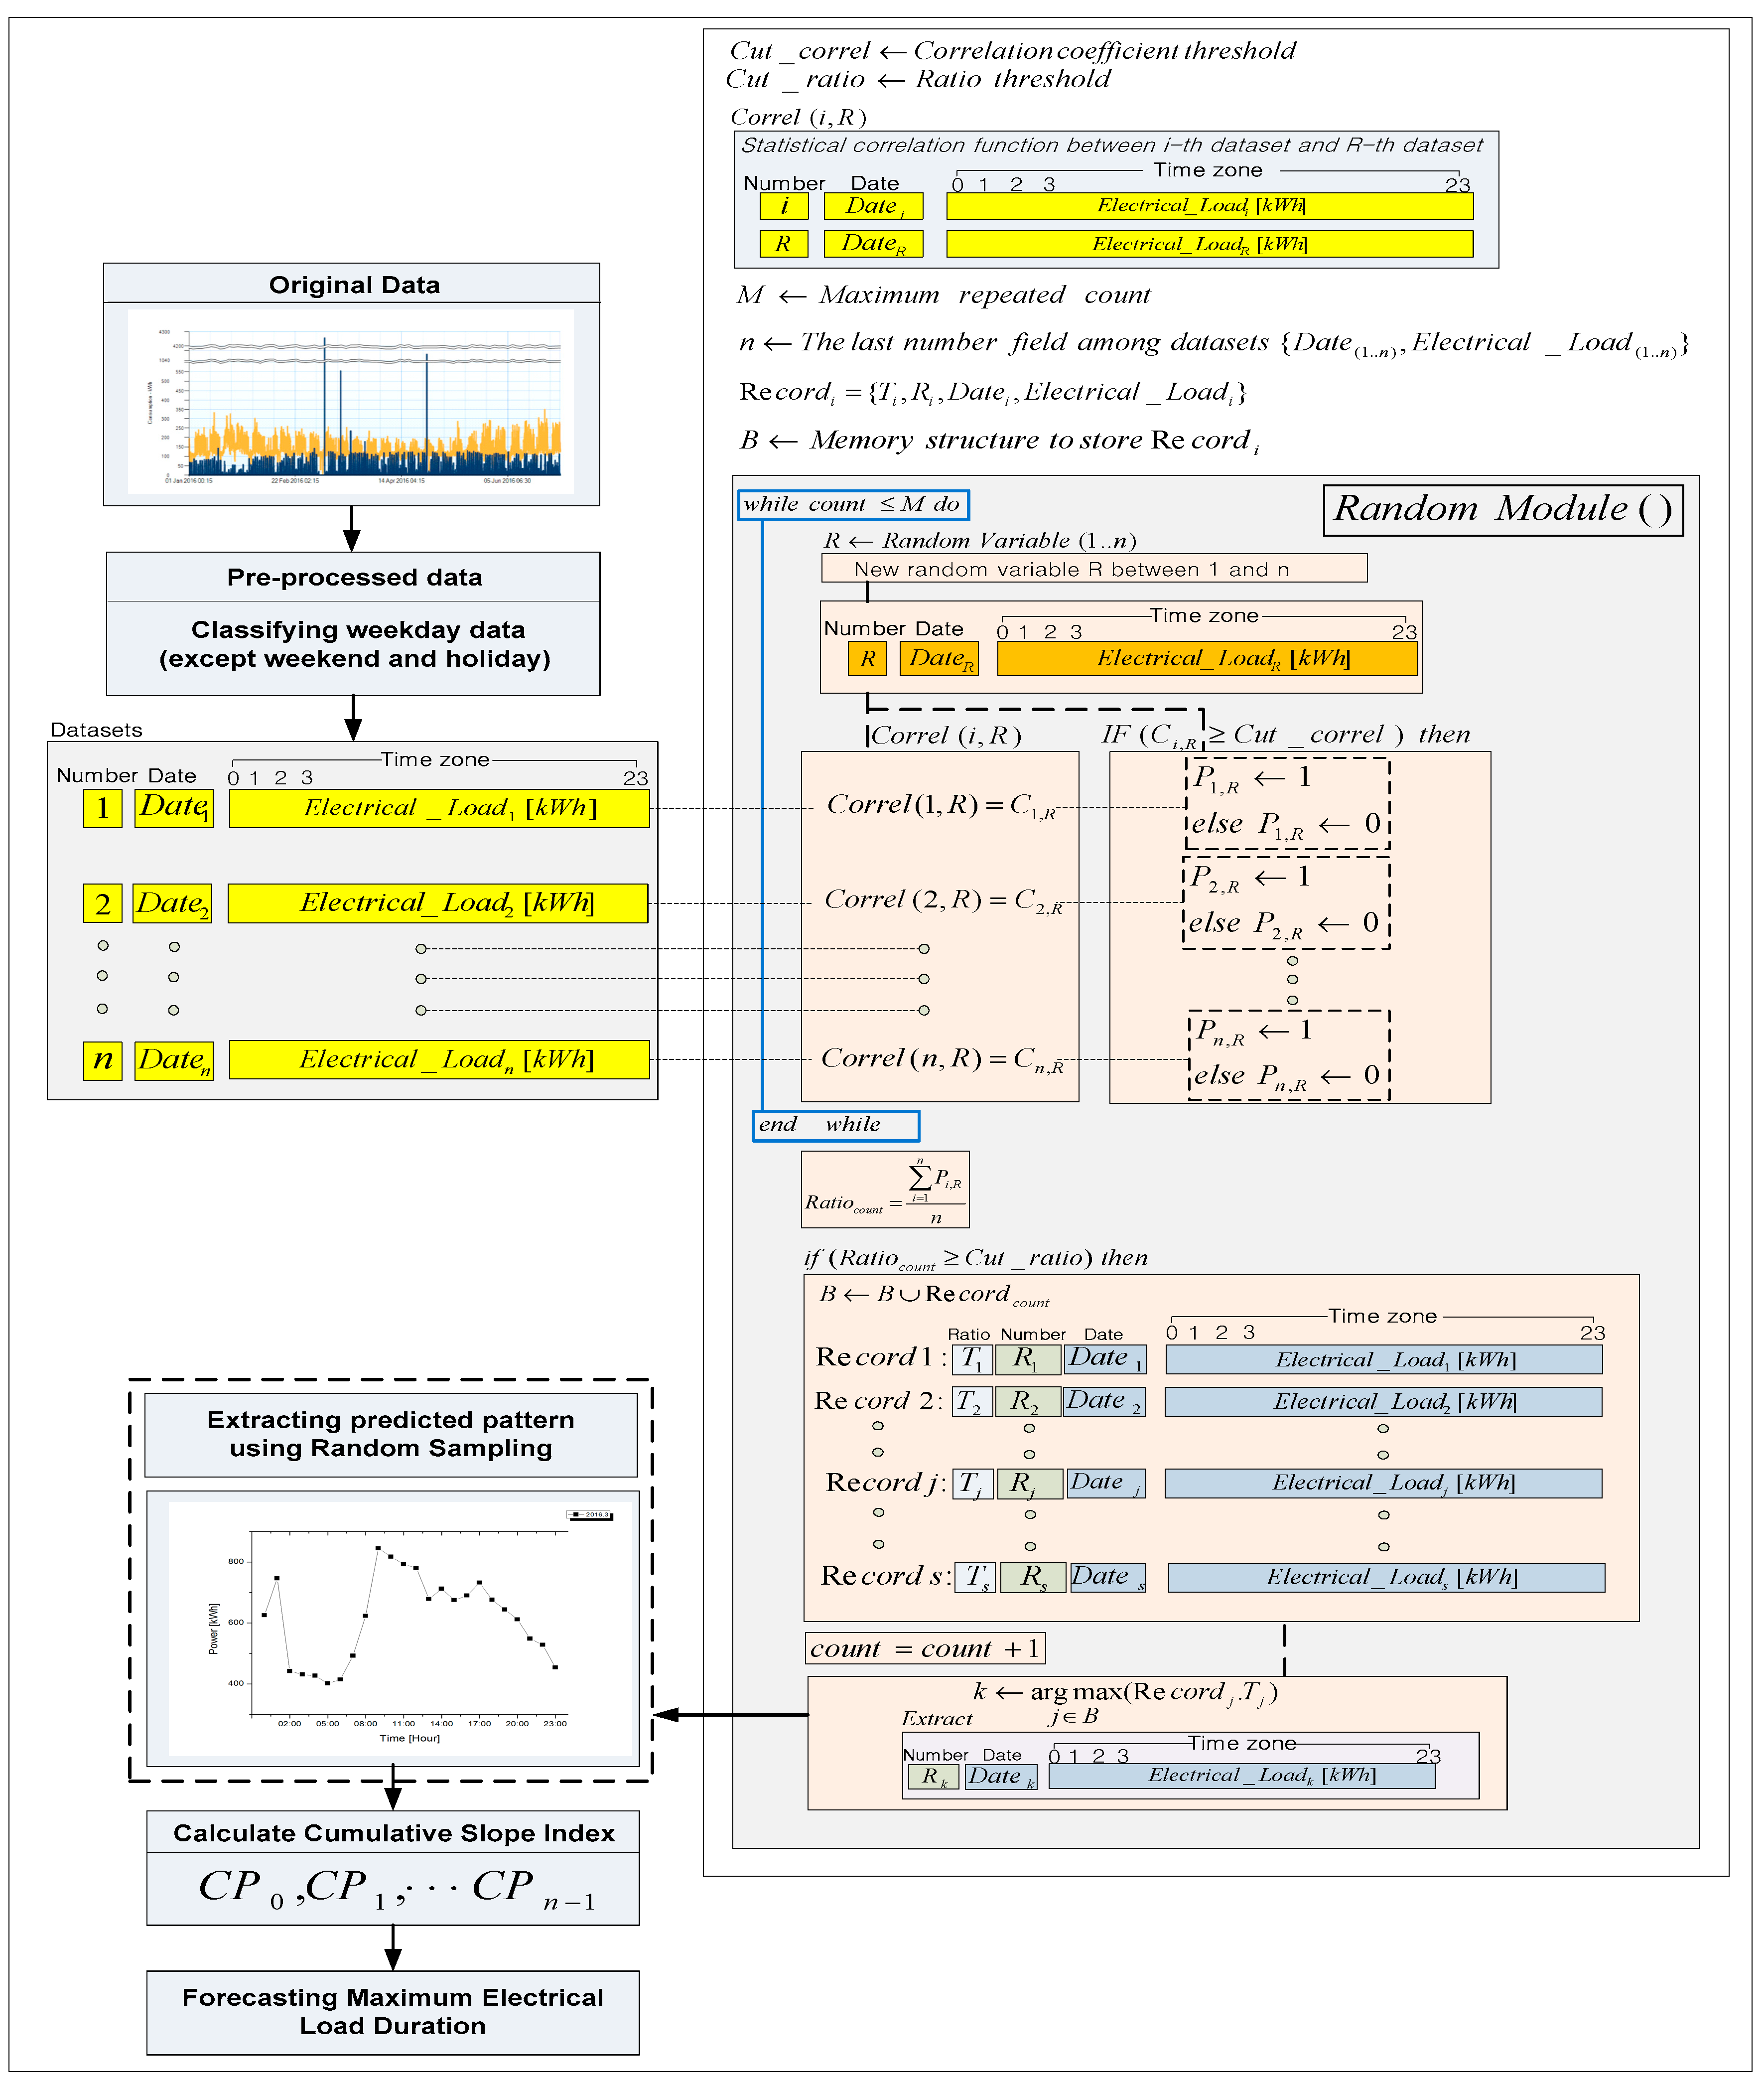Click the Original Data chart thumbnail
The width and height of the screenshot is (1764, 2085).
(351, 402)
